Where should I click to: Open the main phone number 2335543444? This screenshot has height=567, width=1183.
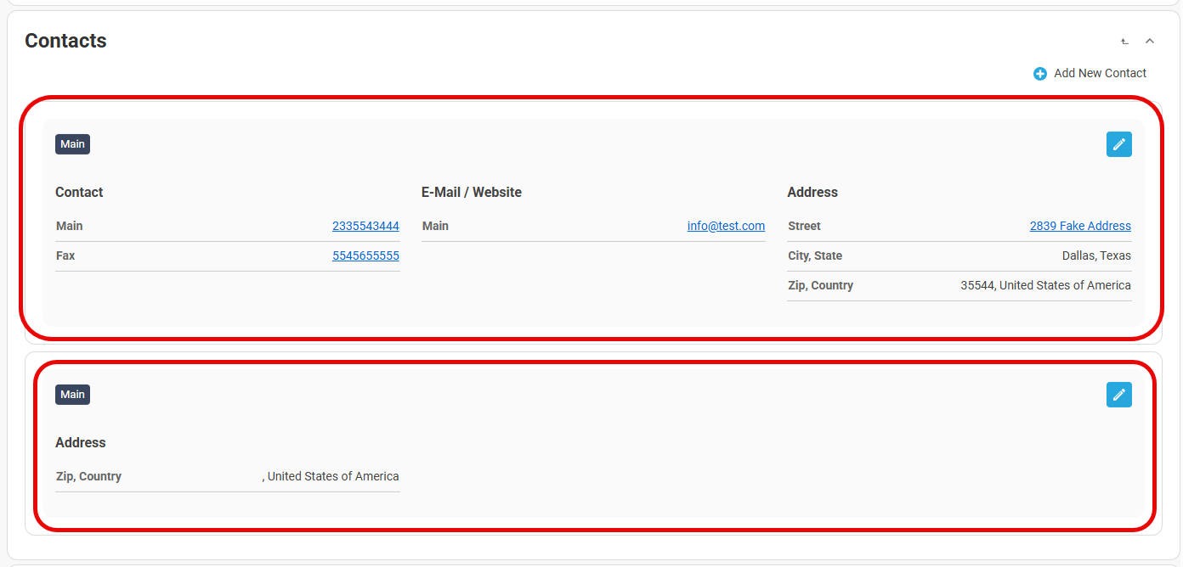(x=365, y=227)
